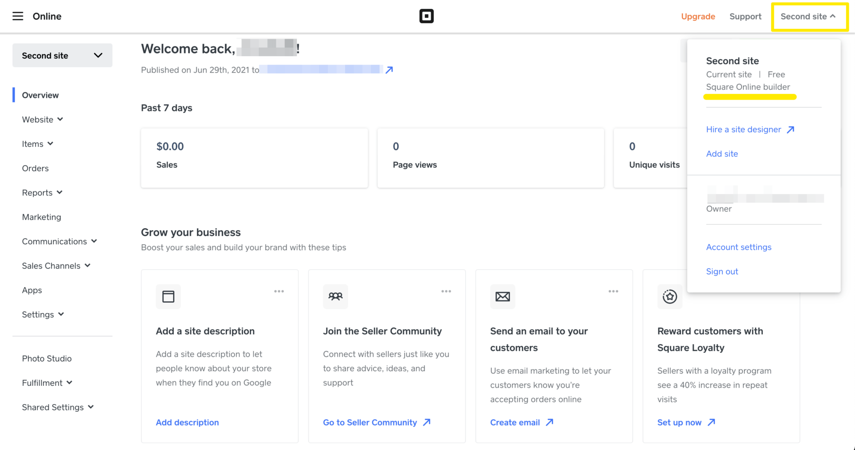Open Orders from the sidebar
The width and height of the screenshot is (855, 450).
[35, 168]
